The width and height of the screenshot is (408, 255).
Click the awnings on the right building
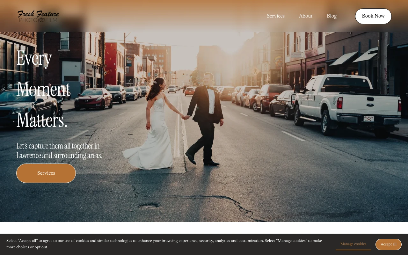(x=354, y=57)
